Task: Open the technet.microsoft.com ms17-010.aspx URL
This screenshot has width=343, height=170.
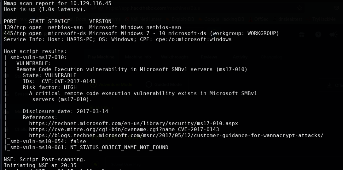Action: click(133, 124)
